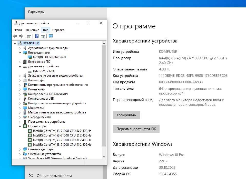
Task: Click the 22H2 version value
Action: (x=163, y=161)
